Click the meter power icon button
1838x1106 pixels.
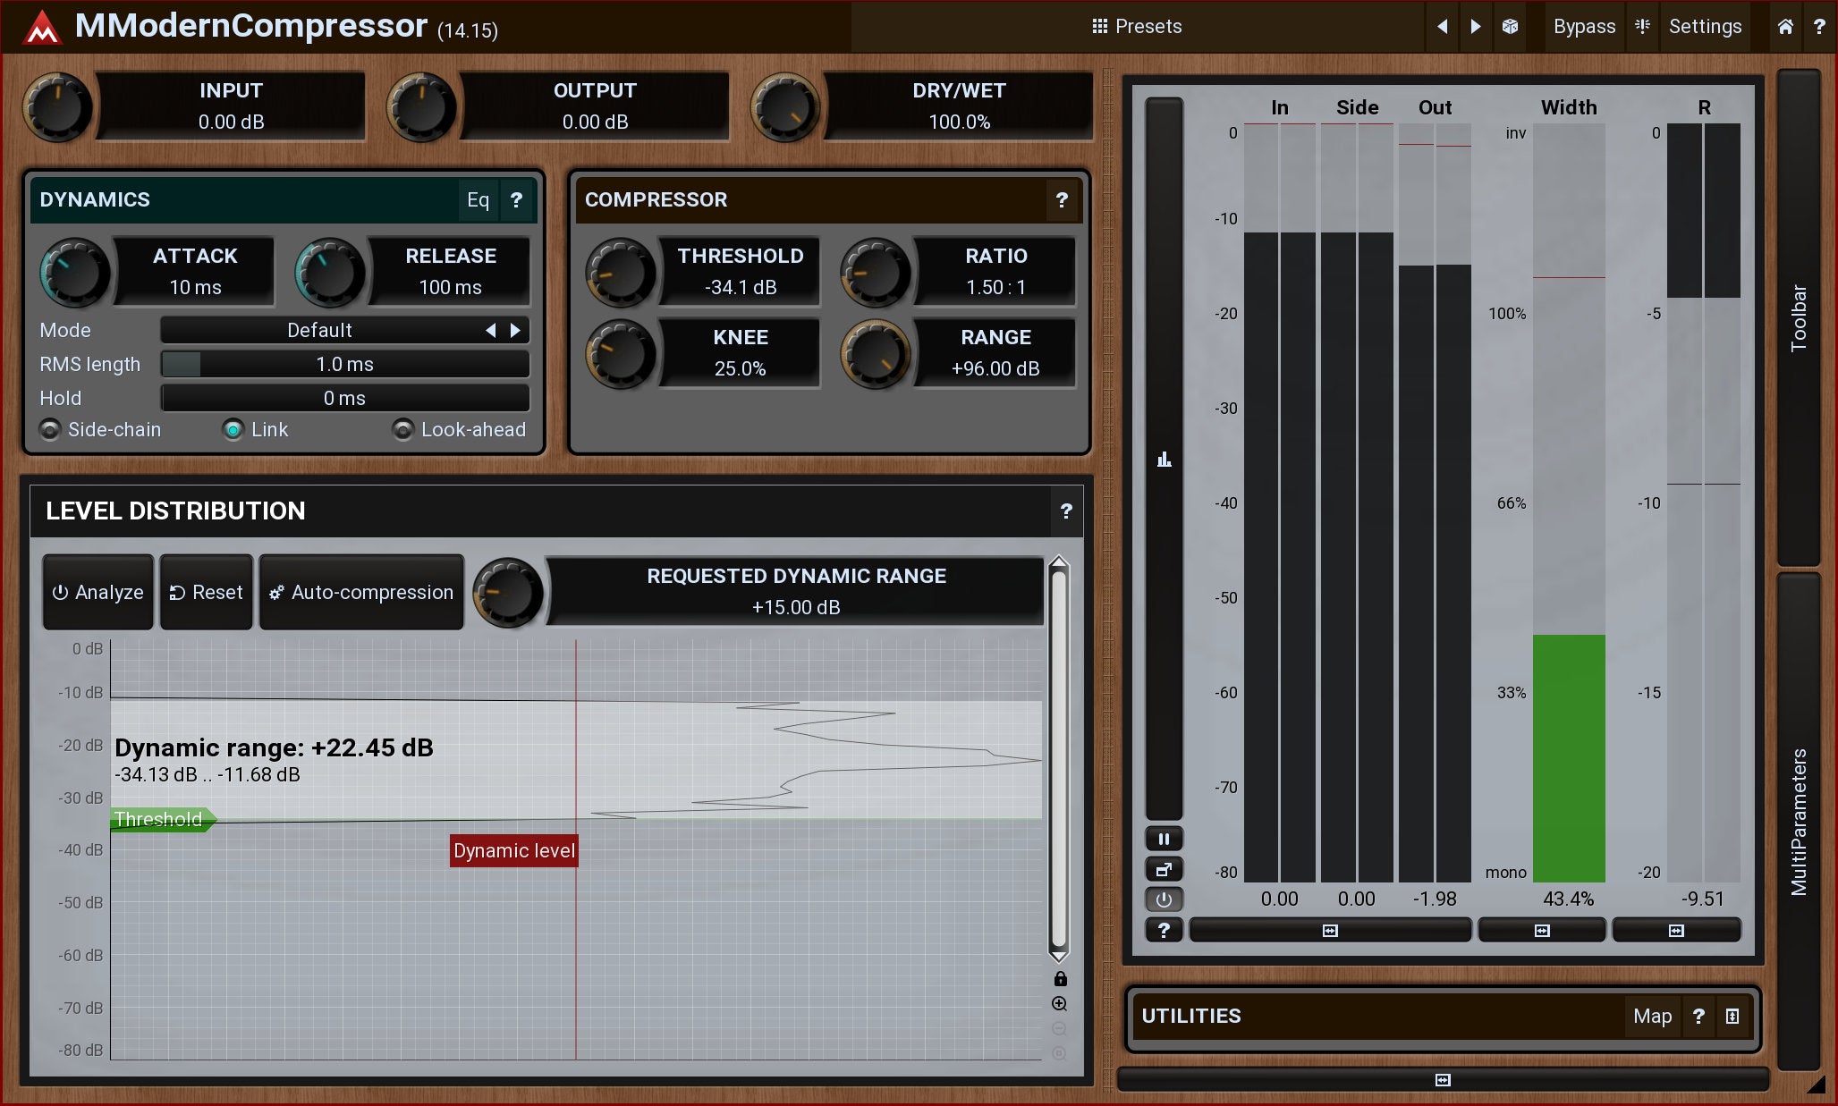pos(1164,899)
